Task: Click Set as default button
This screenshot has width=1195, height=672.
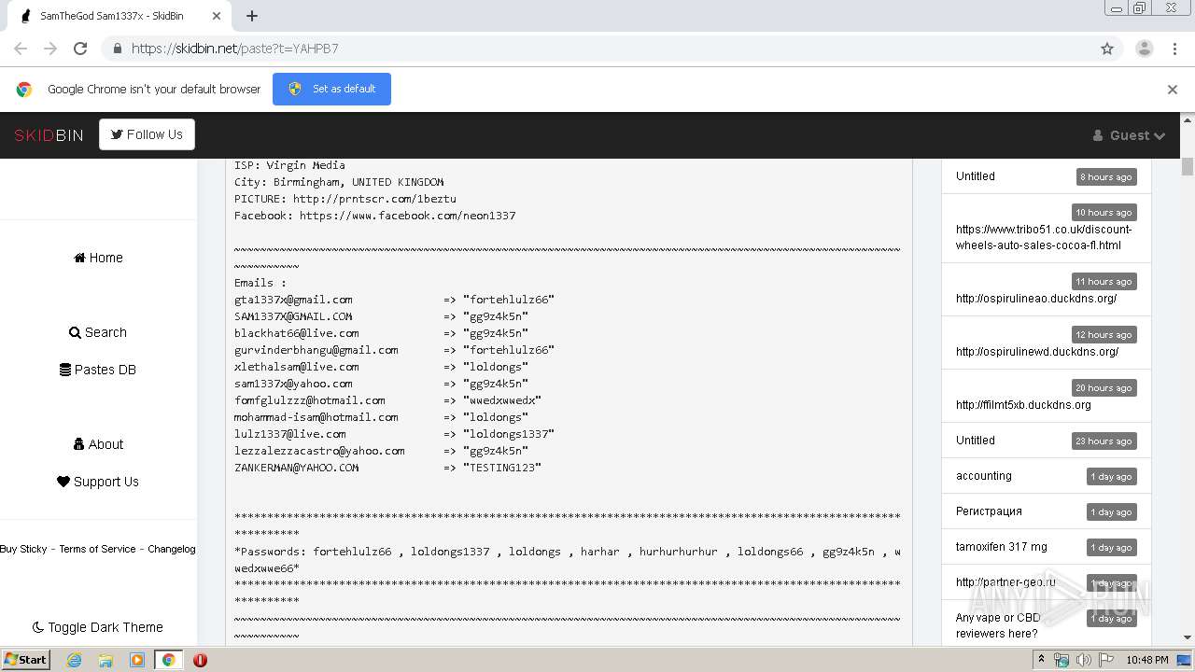Action: pos(331,89)
